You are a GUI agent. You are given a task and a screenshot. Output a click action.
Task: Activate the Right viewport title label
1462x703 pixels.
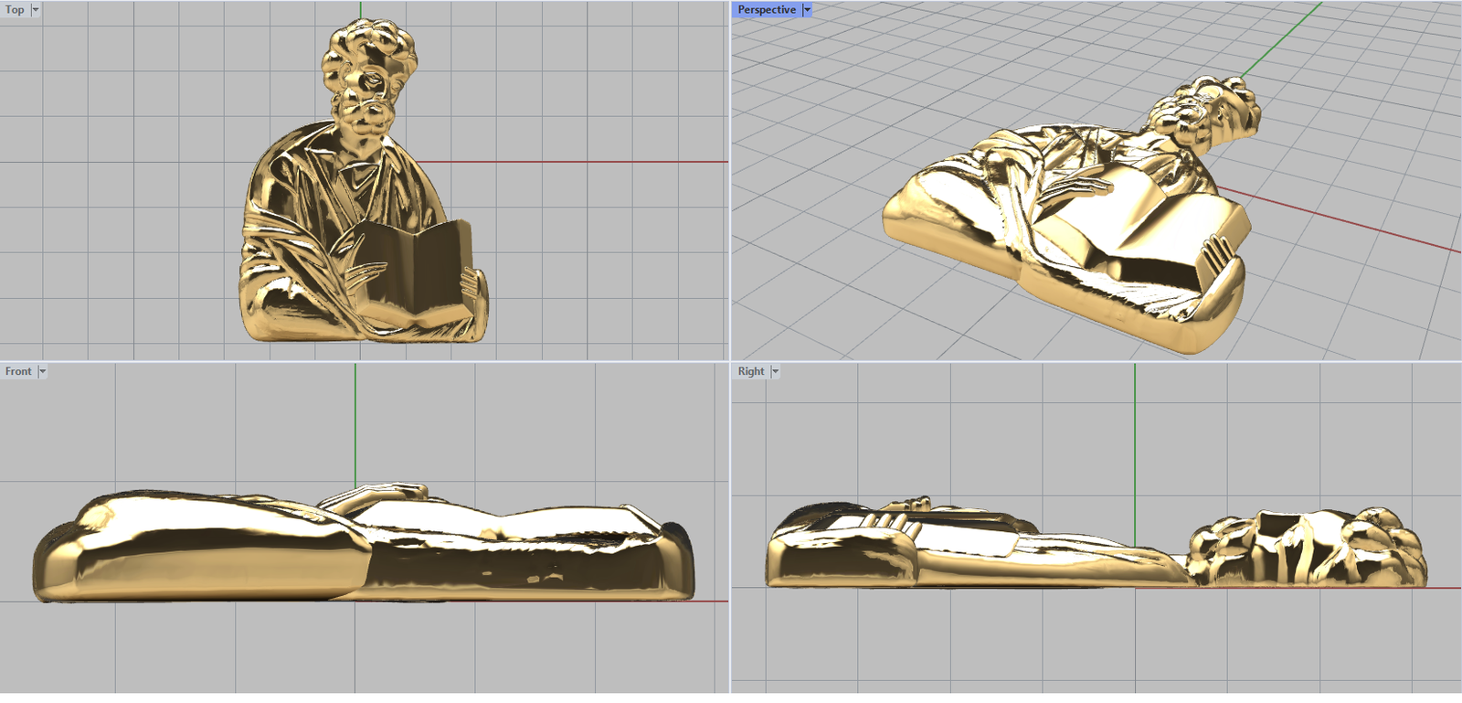coord(751,371)
